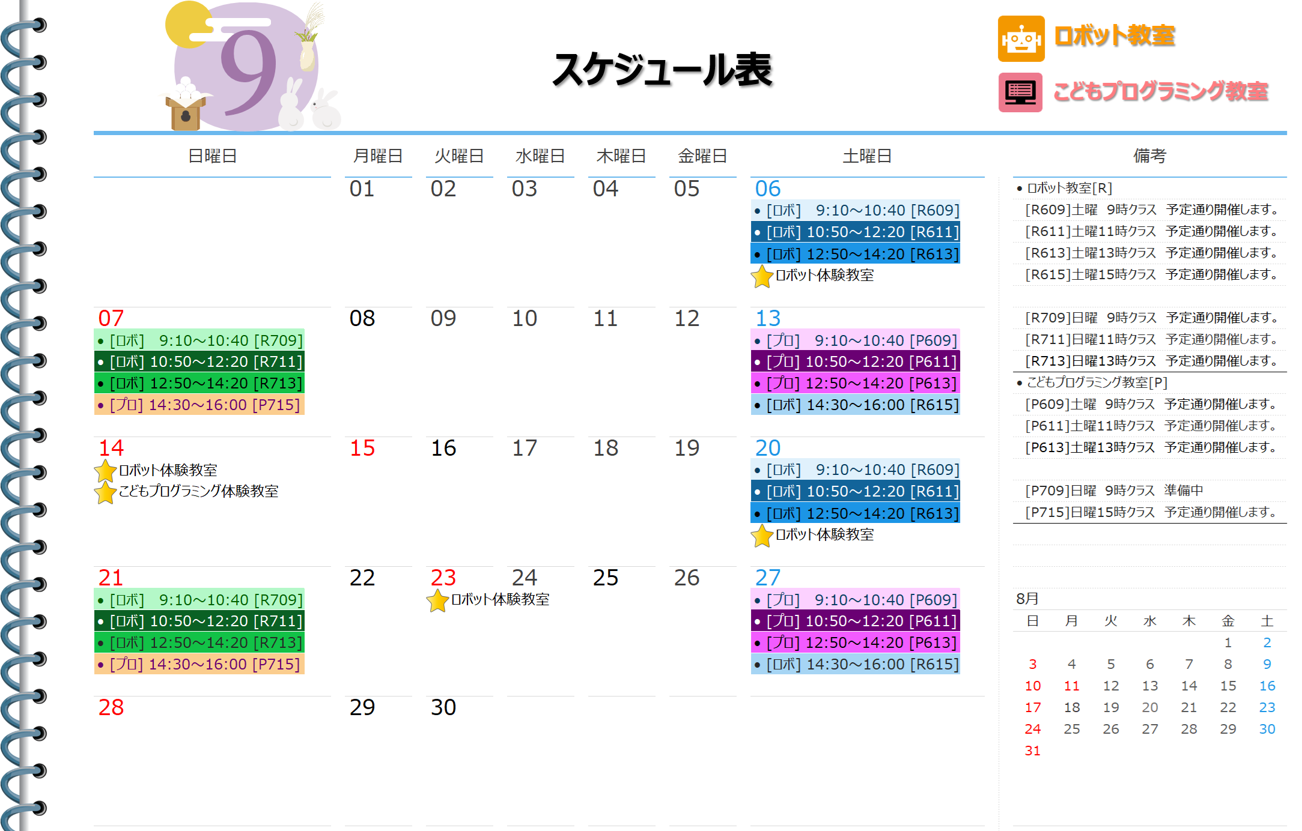Open the こどもプログラミング教室 header link
This screenshot has height=831, width=1302.
point(1161,91)
